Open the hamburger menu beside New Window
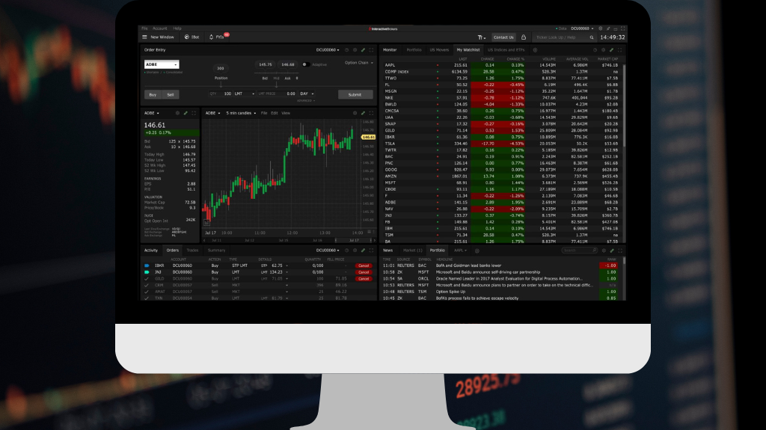The width and height of the screenshot is (766, 430). [144, 37]
